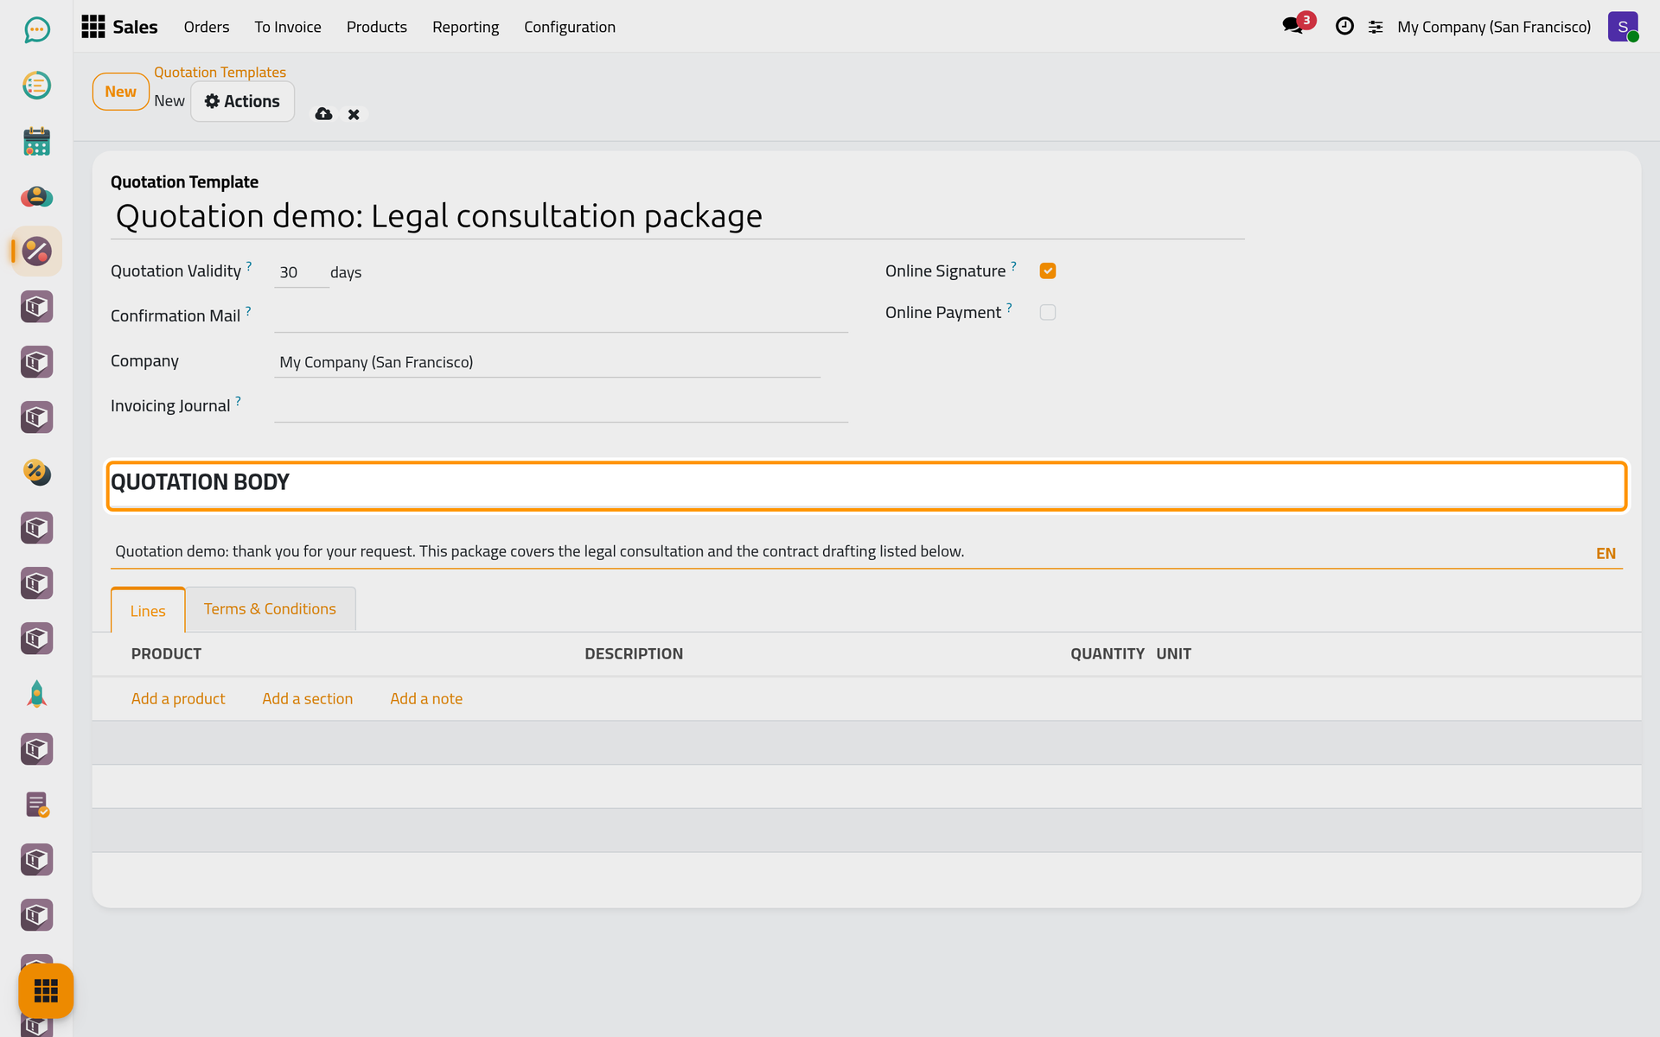Open the clock activities icon
Screen dimensions: 1660x1037
[1344, 27]
